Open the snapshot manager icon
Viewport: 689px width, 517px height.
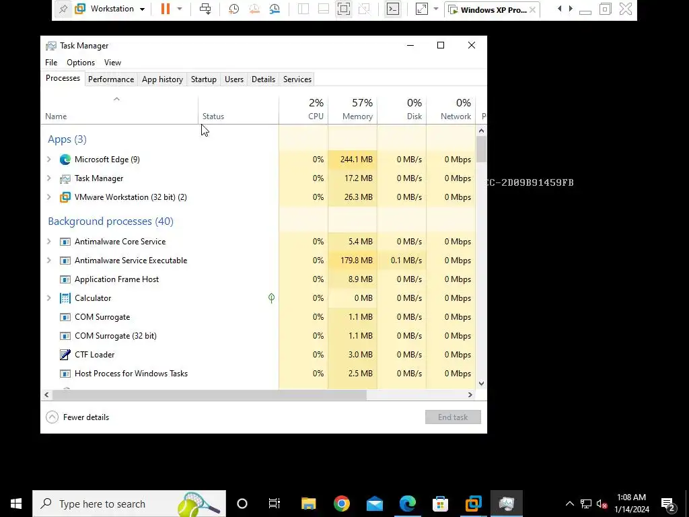275,9
